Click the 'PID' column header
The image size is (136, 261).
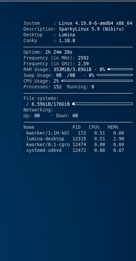76,127
